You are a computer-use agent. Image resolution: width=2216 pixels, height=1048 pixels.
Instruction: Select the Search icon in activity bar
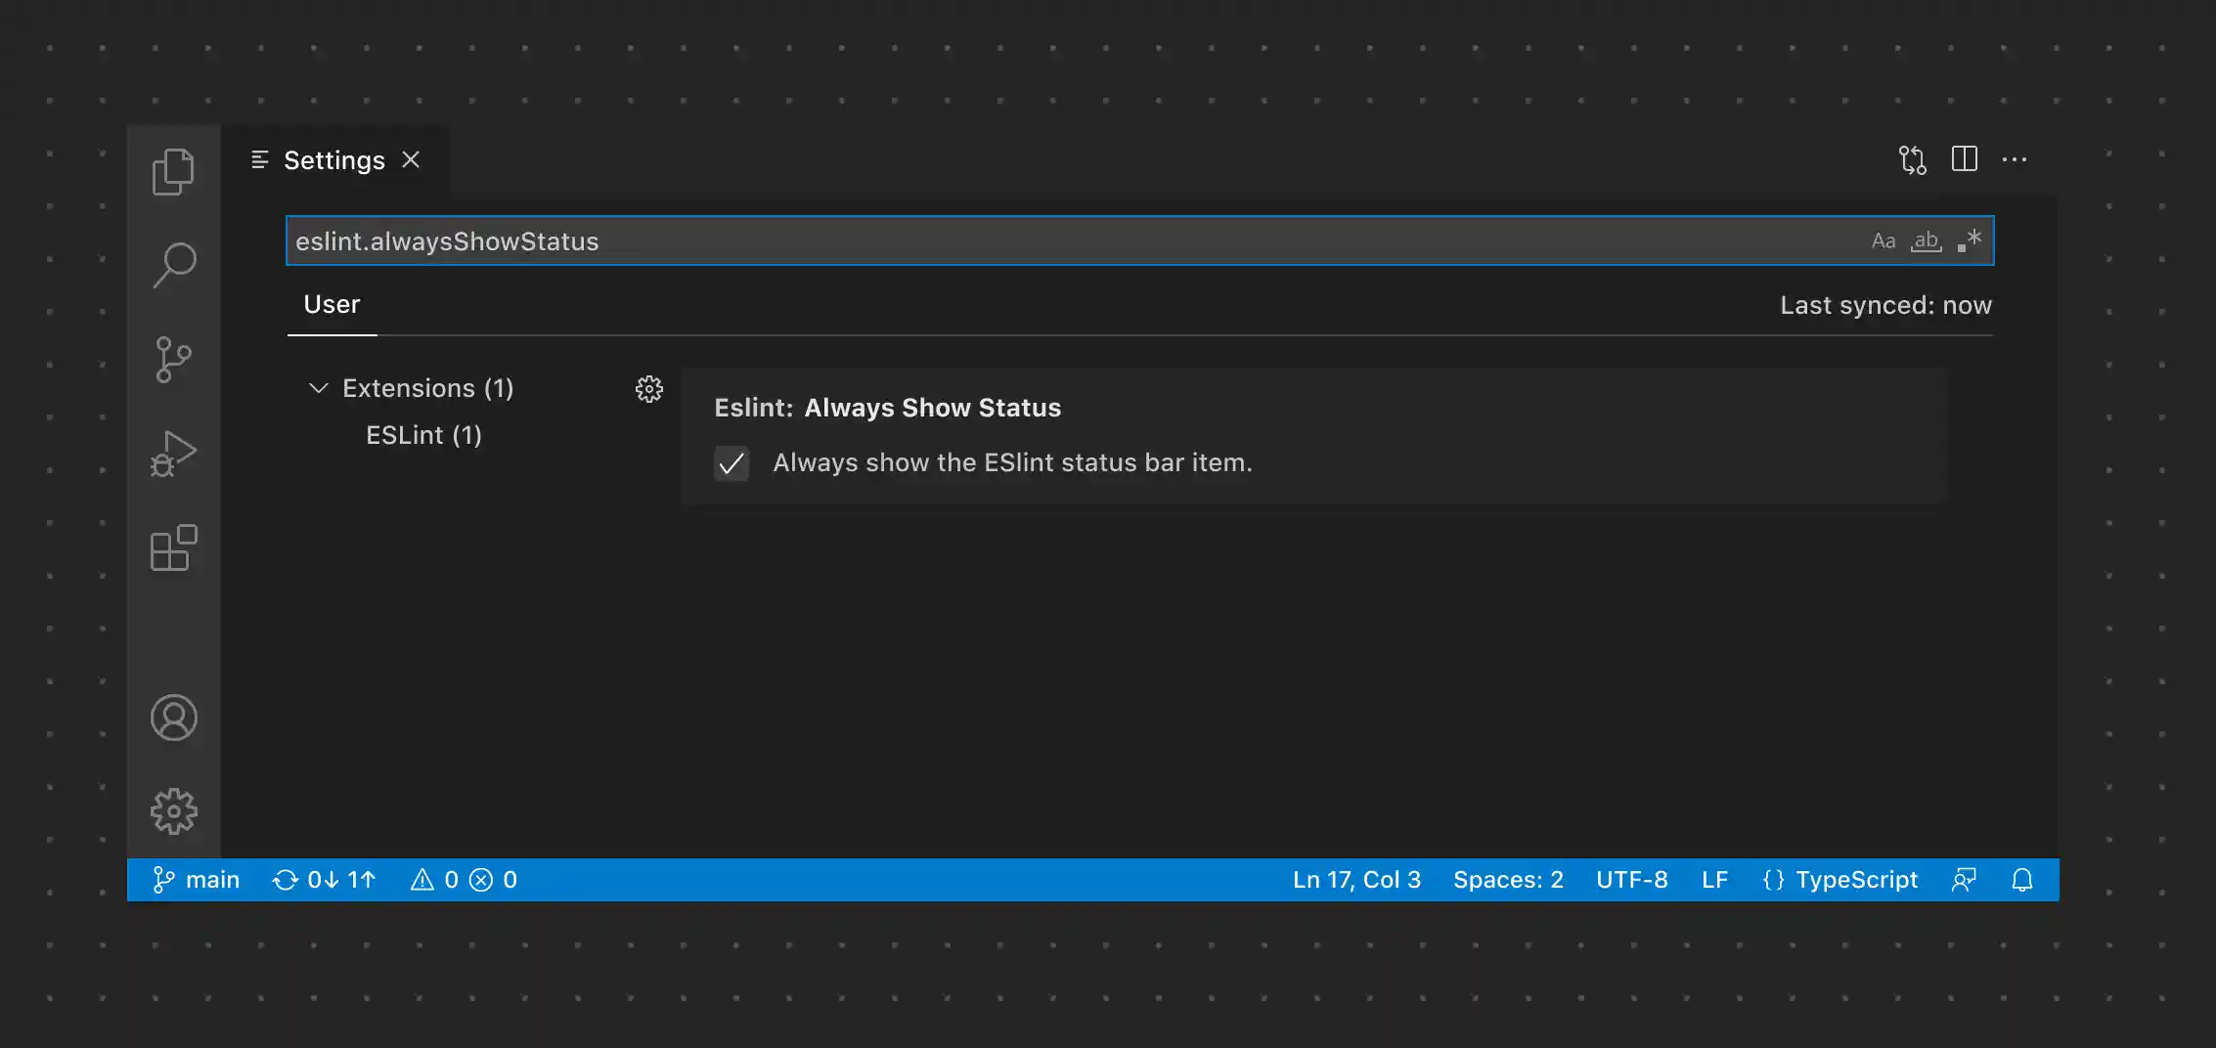tap(173, 263)
